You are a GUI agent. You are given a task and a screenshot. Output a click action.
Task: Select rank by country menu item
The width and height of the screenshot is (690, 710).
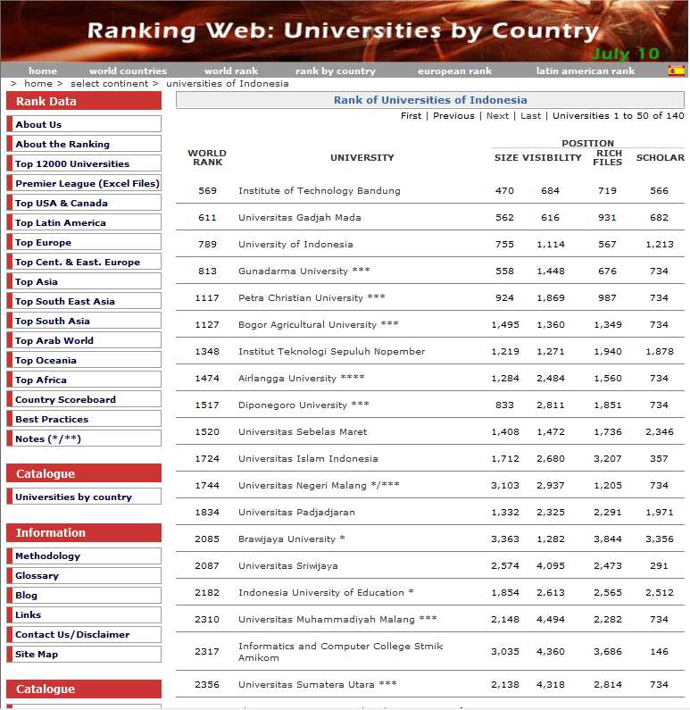(336, 71)
